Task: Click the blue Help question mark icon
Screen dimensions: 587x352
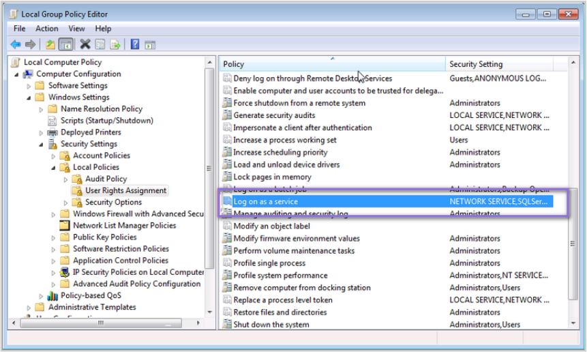Action: coord(135,44)
